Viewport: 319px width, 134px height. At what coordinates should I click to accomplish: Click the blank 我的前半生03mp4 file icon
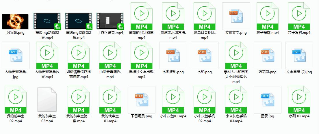[x=47, y=99]
